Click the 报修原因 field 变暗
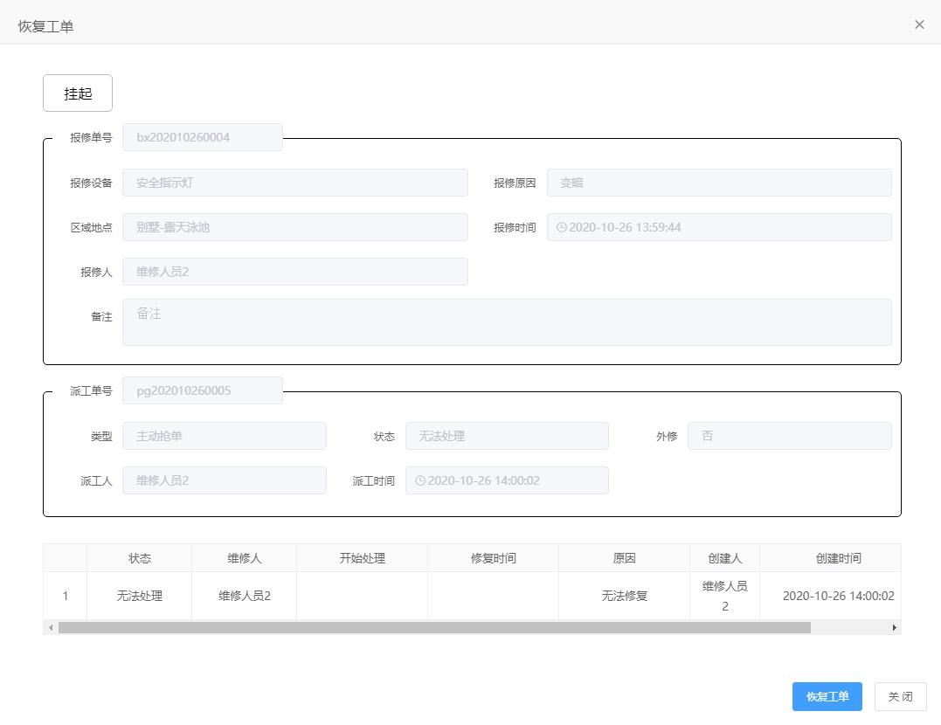The image size is (941, 725). coord(719,183)
